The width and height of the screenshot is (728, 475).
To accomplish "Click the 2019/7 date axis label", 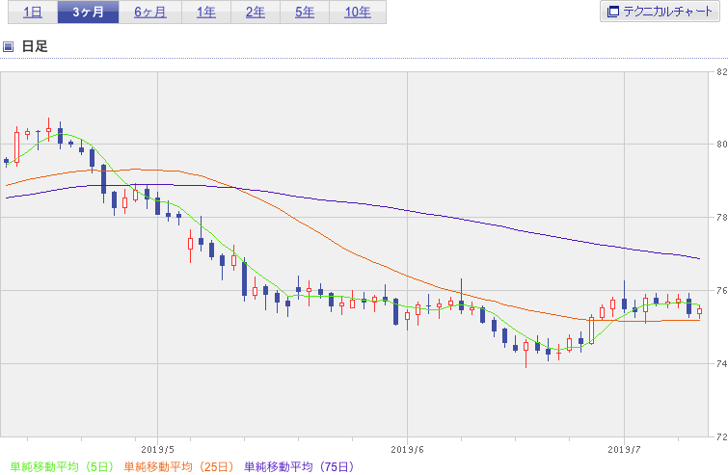I will click(x=624, y=450).
